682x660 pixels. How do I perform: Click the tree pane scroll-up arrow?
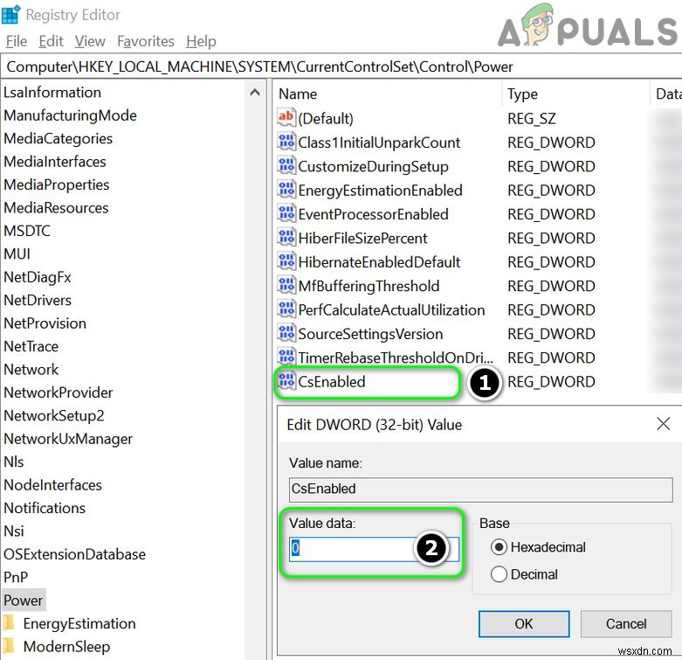pyautogui.click(x=255, y=93)
